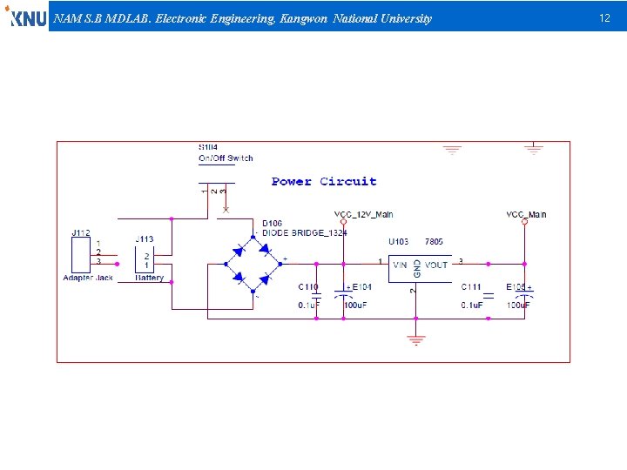Click the 'VIN' pin label on regulator
Viewport: 627px width, 470px height.
pyautogui.click(x=400, y=265)
